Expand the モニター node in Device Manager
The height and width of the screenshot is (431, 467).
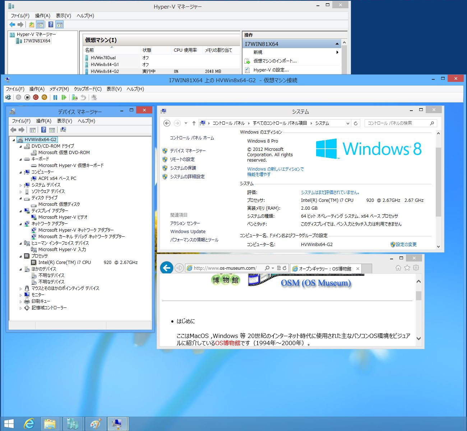click(x=20, y=295)
